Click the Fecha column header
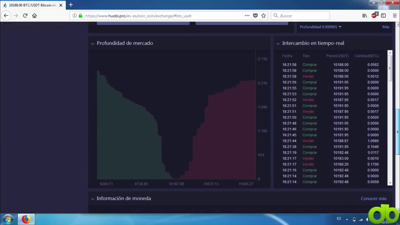 click(x=287, y=56)
